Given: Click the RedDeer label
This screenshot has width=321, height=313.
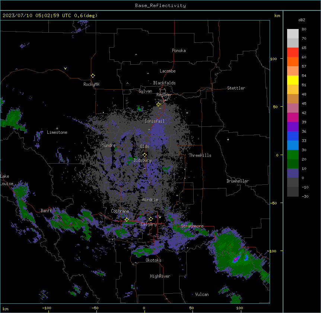Looking at the screenshot, I should click(164, 95).
